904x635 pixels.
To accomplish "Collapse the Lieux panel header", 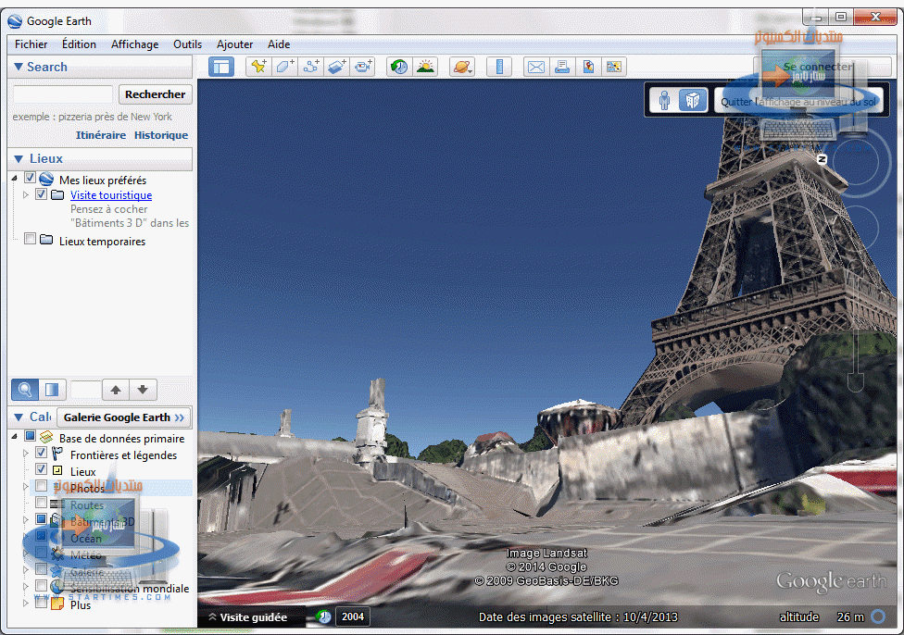I will (x=19, y=159).
